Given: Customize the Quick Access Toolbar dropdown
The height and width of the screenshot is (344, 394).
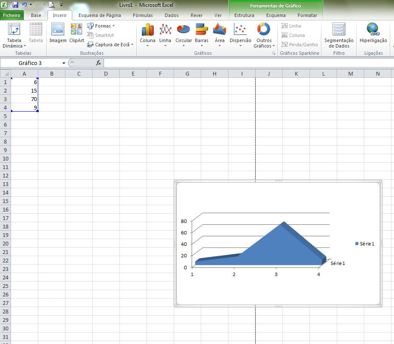Looking at the screenshot, I should tap(61, 5).
